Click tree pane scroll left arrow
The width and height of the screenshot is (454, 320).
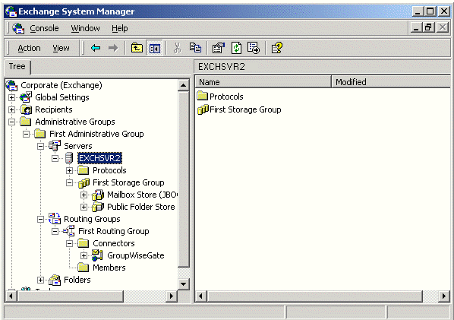(11, 296)
